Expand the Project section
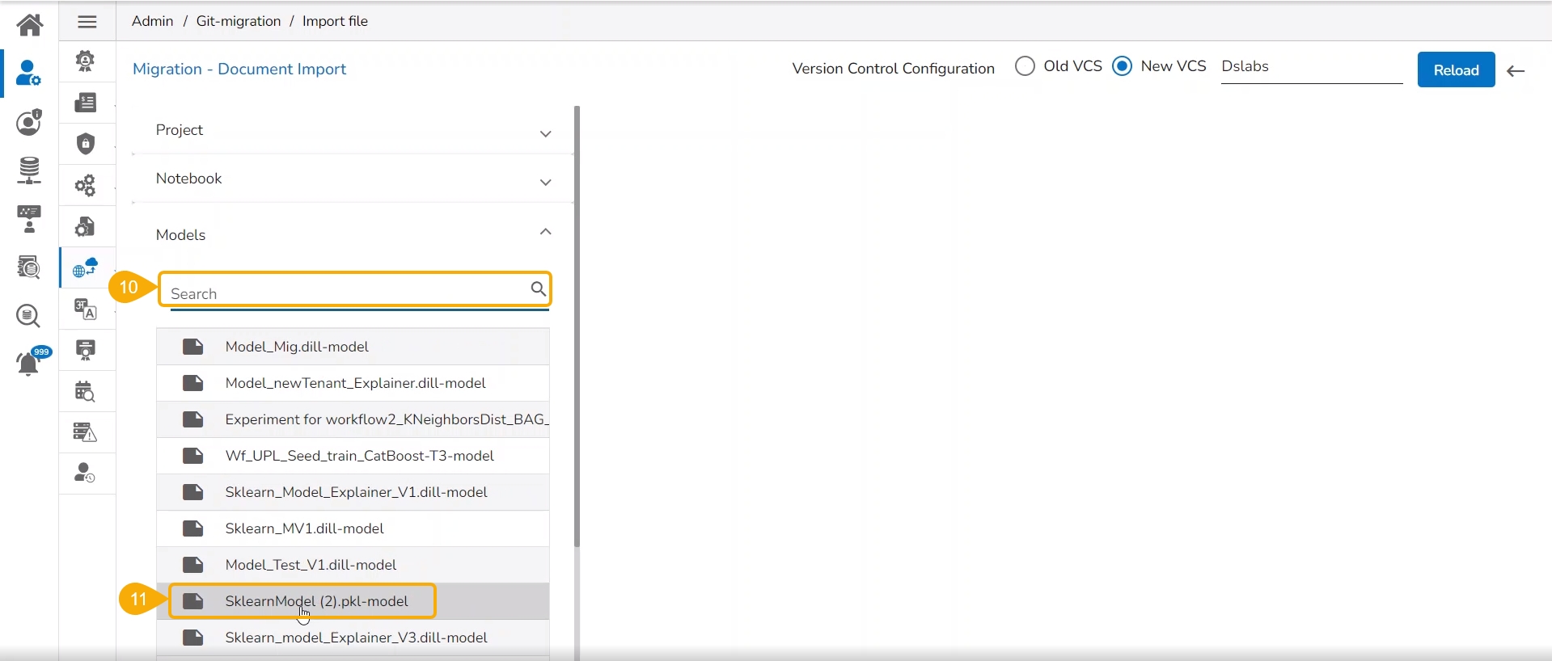1552x661 pixels. [x=545, y=133]
